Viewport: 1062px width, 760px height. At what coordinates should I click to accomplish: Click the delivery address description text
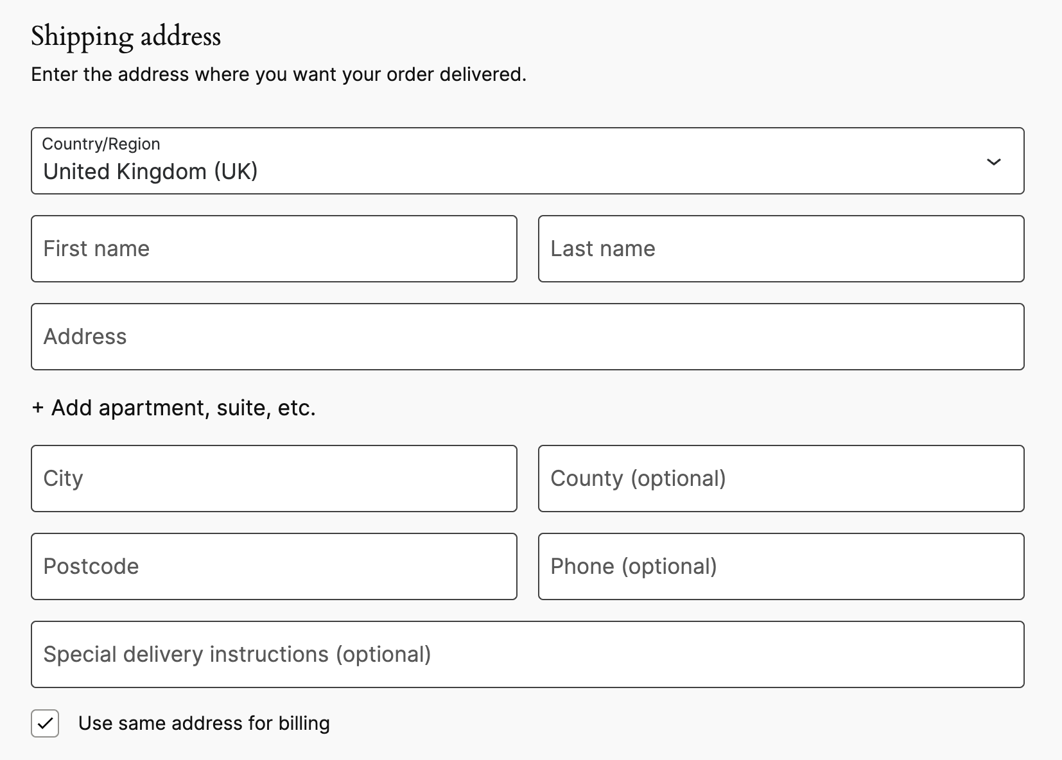tap(279, 74)
